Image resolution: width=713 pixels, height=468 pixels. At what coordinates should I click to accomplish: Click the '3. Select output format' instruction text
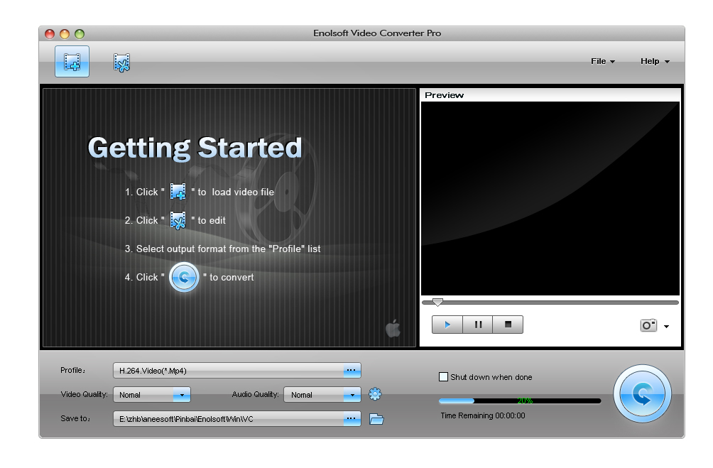pyautogui.click(x=223, y=249)
